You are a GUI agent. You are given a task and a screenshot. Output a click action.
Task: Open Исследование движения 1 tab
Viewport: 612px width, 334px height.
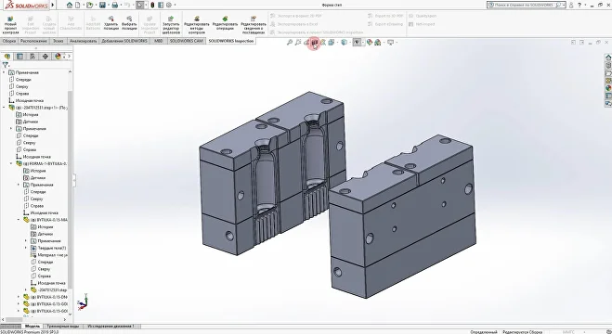pos(111,327)
